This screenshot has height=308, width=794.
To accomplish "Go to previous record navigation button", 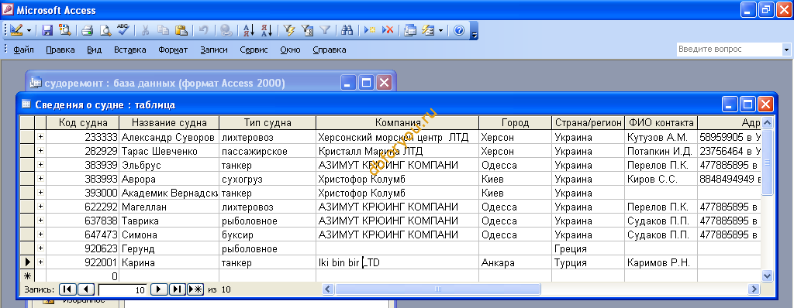I will click(85, 289).
